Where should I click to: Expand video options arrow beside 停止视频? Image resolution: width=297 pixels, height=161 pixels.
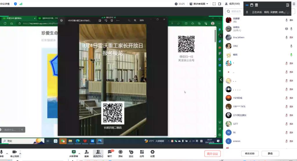click(20, 153)
